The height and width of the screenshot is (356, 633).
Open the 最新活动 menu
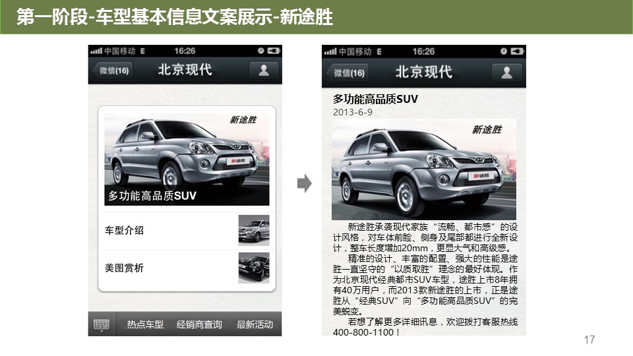pyautogui.click(x=255, y=324)
